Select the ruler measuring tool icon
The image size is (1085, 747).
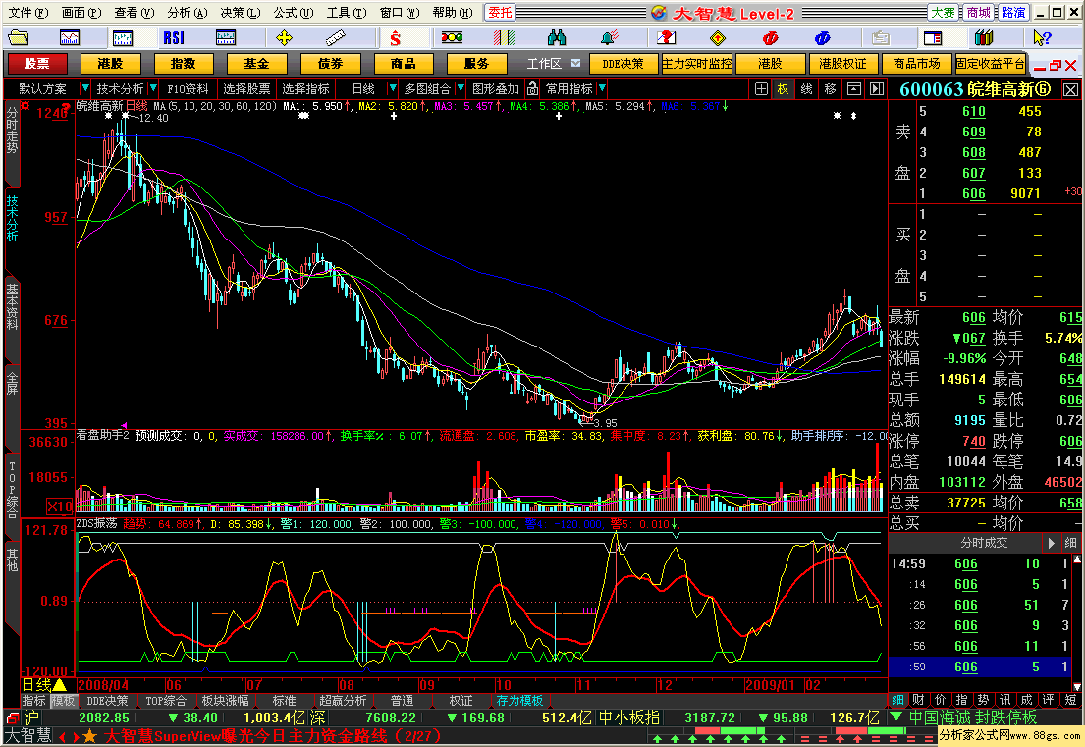tap(336, 37)
